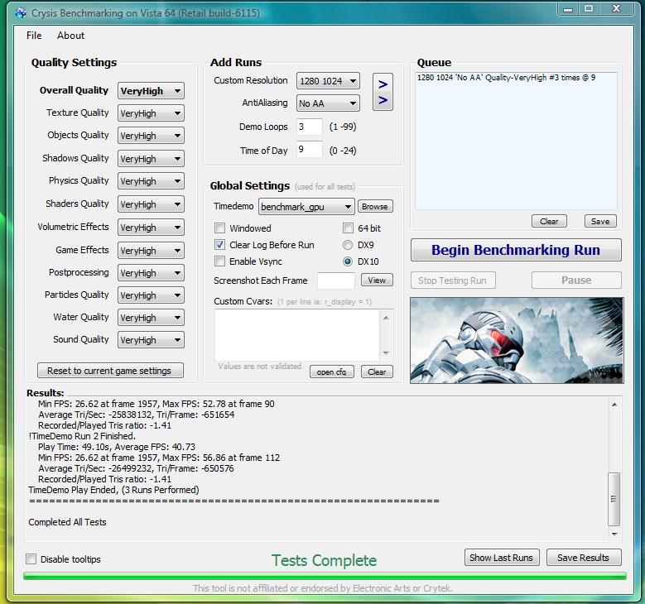Click the Crysis nanosuit image

(x=517, y=340)
